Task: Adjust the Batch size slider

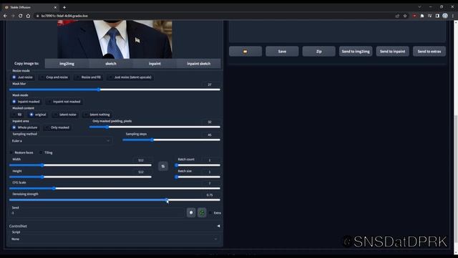Action: 198,177
